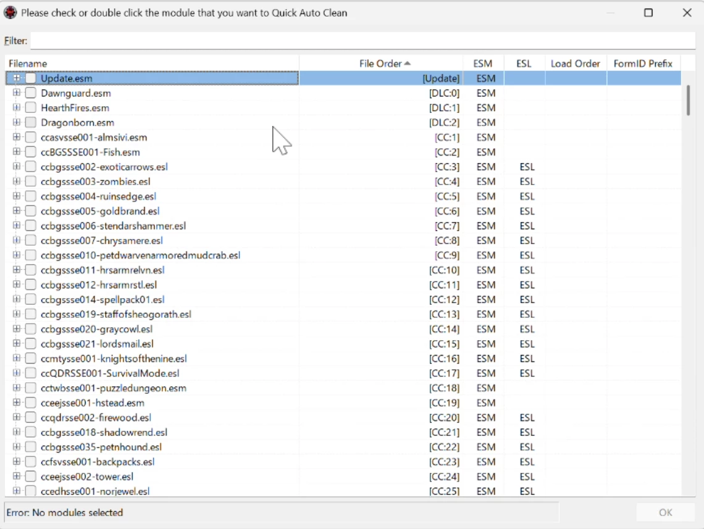Tick checkbox for ccBGSSSE001-Fish.esm

[x=30, y=152]
